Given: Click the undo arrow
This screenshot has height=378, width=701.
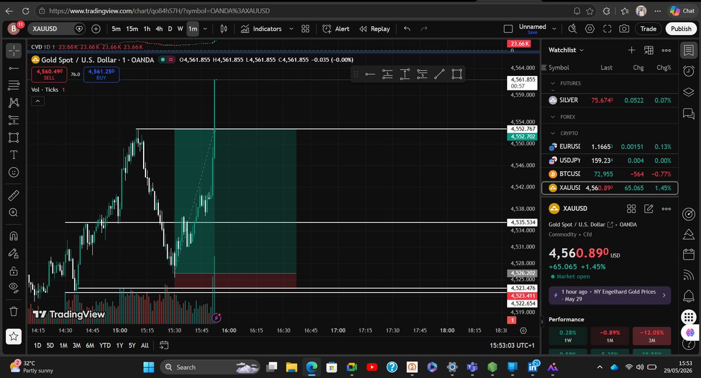Looking at the screenshot, I should (407, 29).
